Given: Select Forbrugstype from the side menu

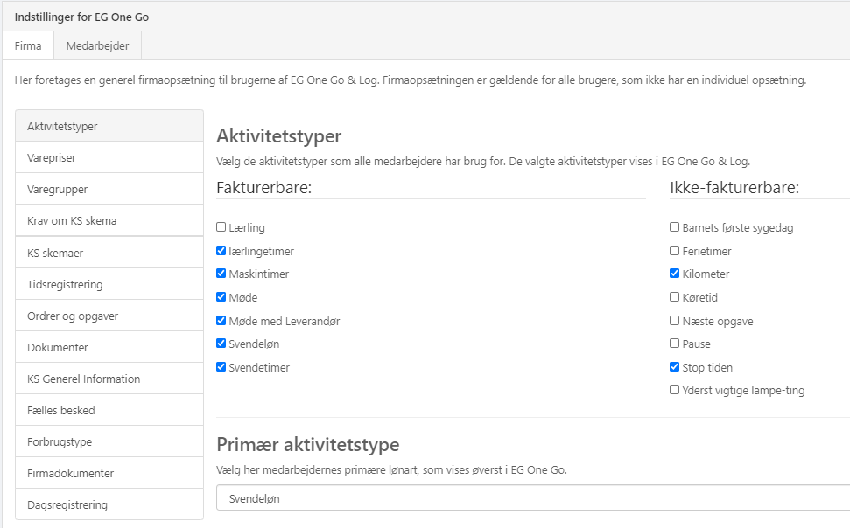Looking at the screenshot, I should [60, 441].
